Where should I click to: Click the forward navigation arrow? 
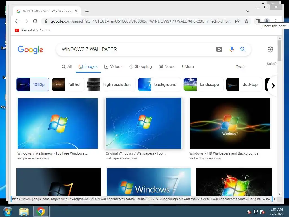(26, 21)
